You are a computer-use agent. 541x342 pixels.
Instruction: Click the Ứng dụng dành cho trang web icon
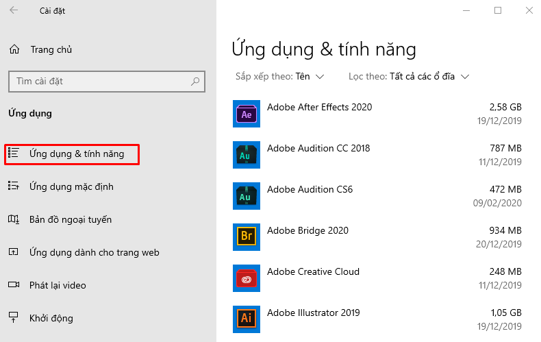14,252
